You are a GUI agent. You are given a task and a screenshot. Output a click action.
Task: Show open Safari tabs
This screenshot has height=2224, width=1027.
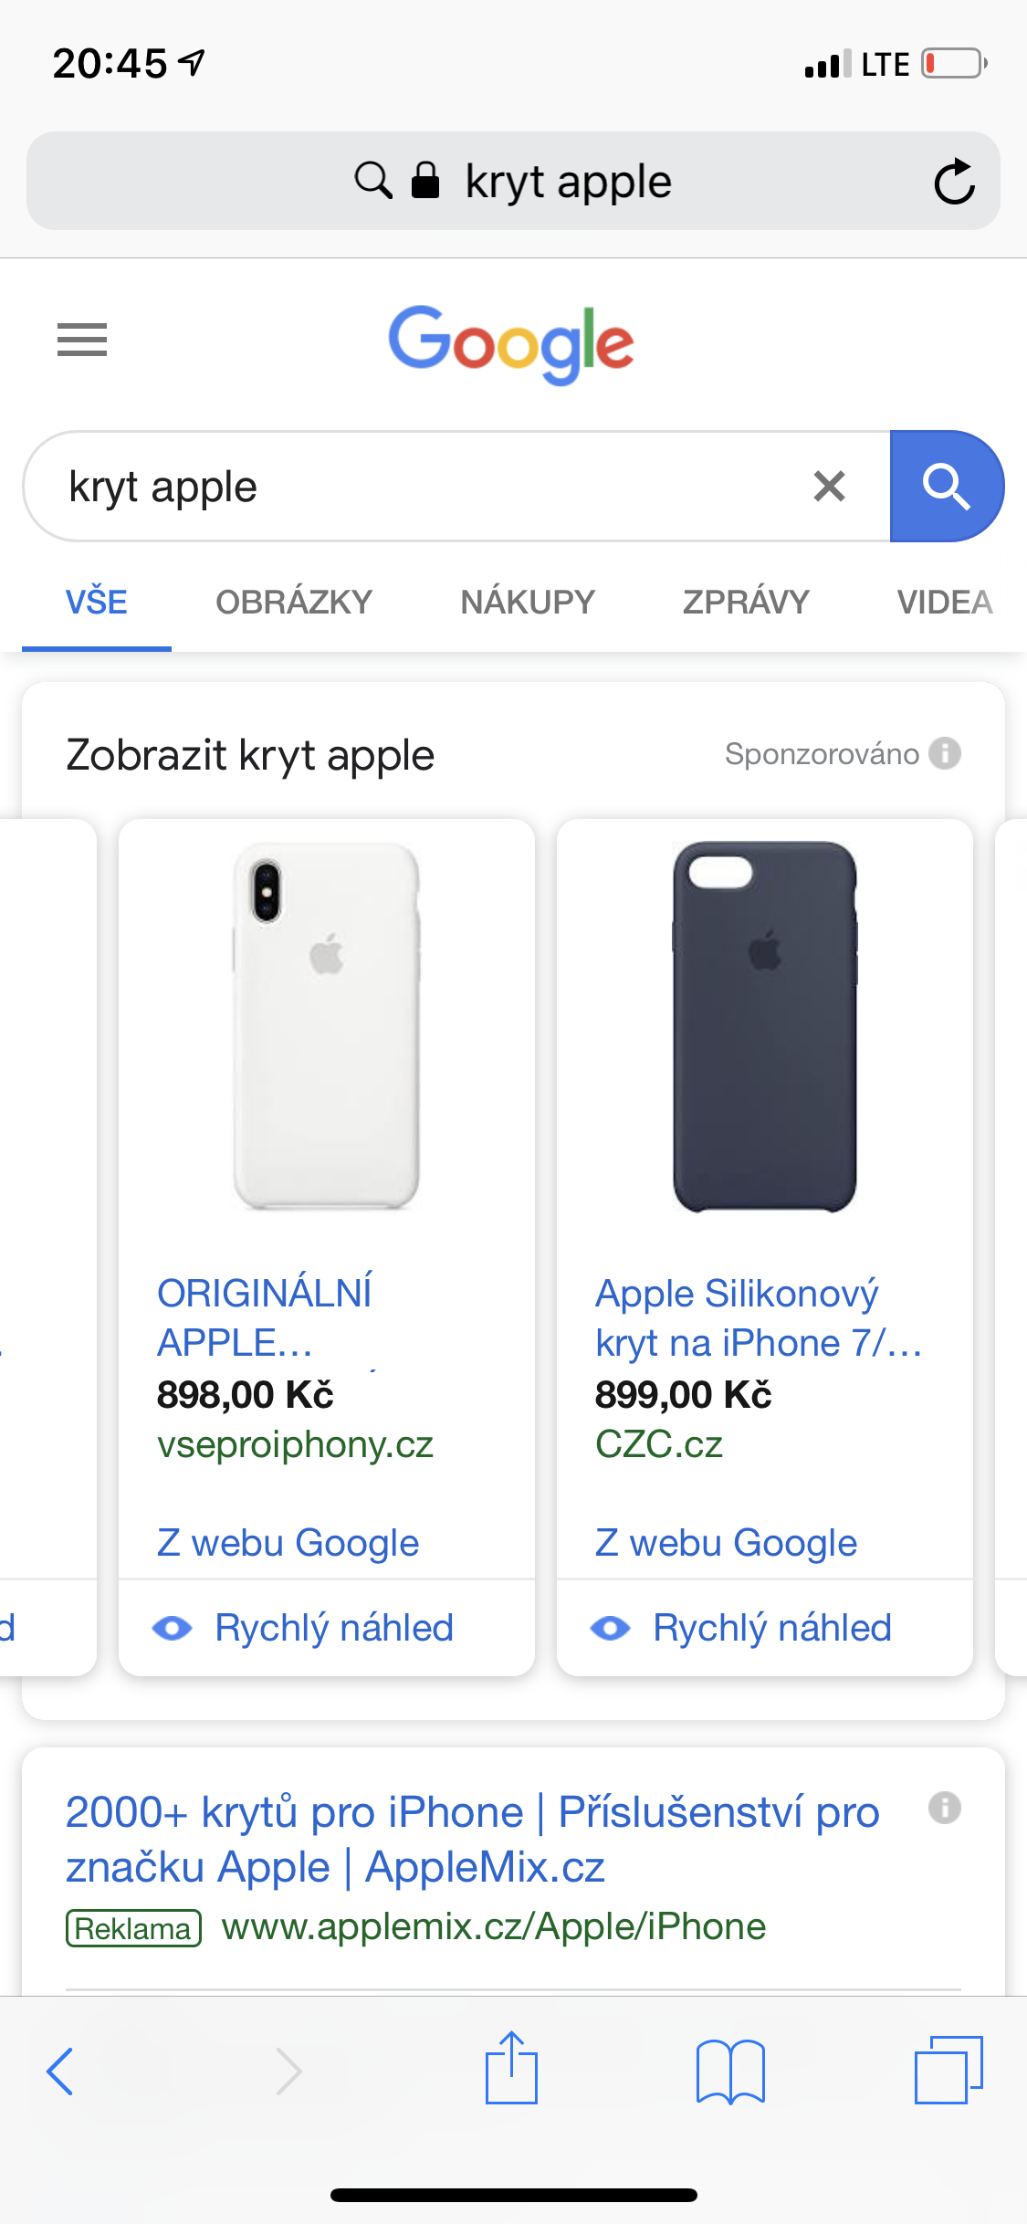click(948, 2071)
